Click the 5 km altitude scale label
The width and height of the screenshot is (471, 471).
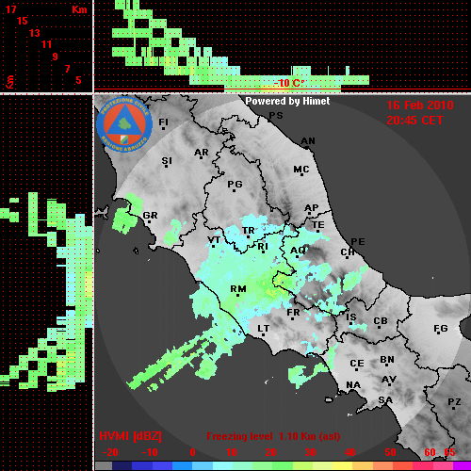(78, 80)
